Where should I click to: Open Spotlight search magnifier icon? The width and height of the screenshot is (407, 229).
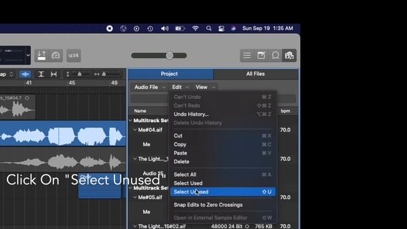[x=209, y=28]
